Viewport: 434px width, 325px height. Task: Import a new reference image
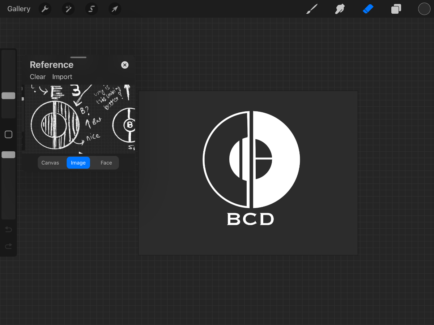point(62,77)
